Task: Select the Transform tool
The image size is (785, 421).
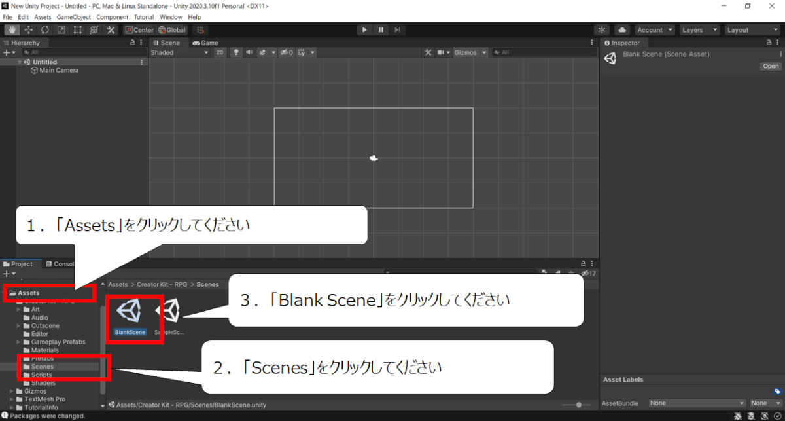Action: [x=94, y=30]
